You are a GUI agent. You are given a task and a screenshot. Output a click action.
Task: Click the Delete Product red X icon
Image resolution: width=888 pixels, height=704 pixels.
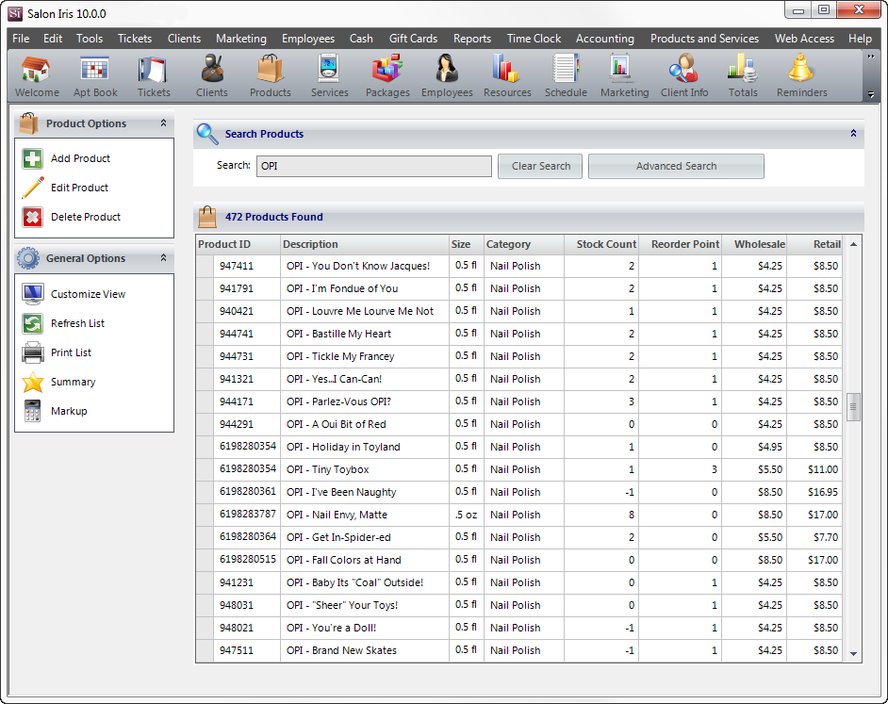pyautogui.click(x=33, y=217)
